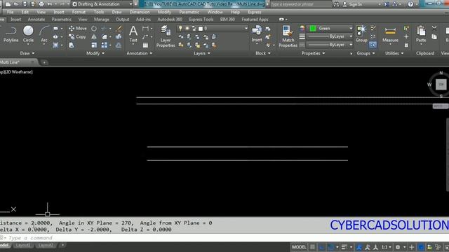Toggle group selection on/off button
The width and height of the screenshot is (449, 252).
373,45
